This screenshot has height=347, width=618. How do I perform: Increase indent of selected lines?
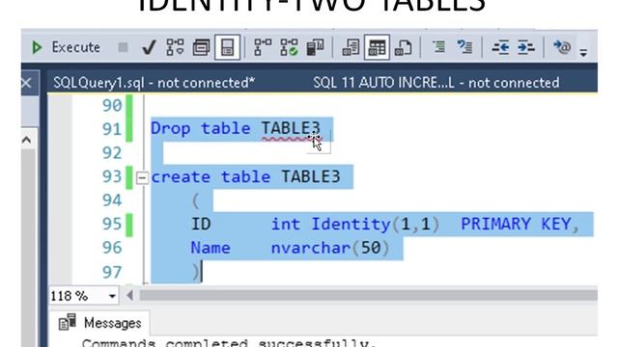click(525, 47)
